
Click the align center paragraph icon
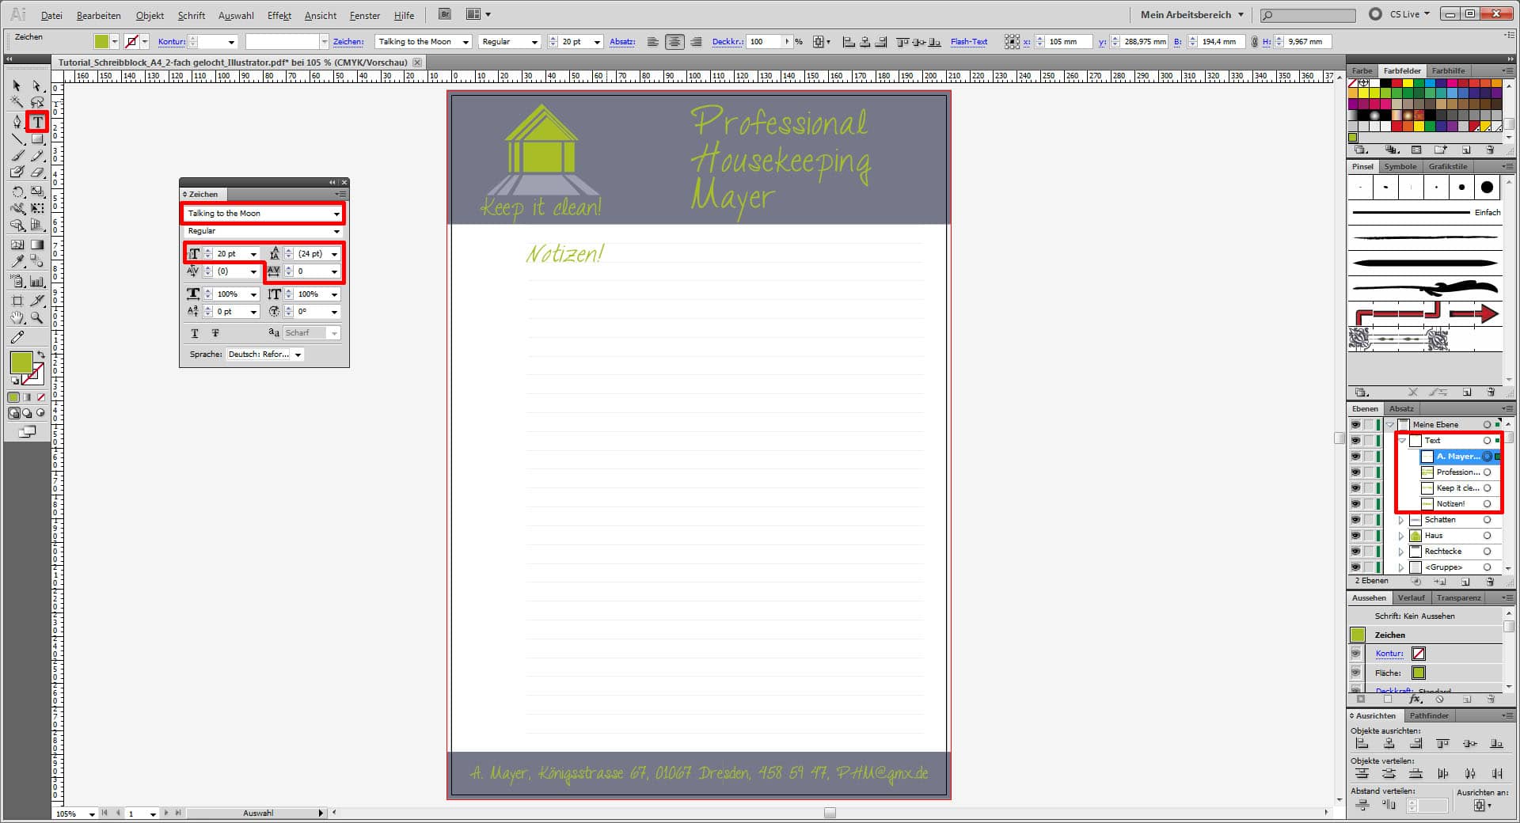click(x=674, y=42)
